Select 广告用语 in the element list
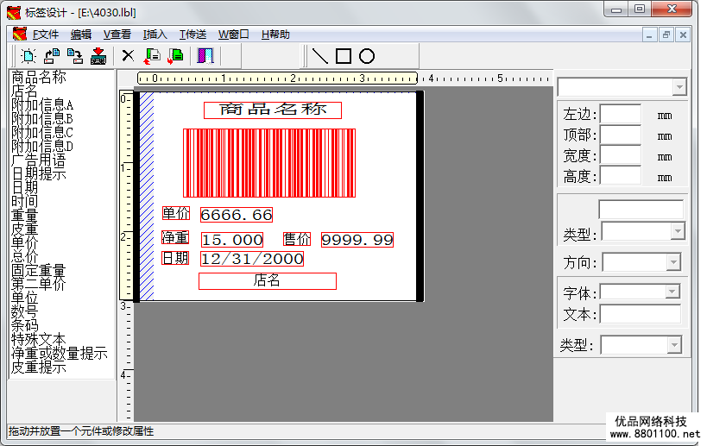Viewport: 707px width, 446px height. (39, 160)
